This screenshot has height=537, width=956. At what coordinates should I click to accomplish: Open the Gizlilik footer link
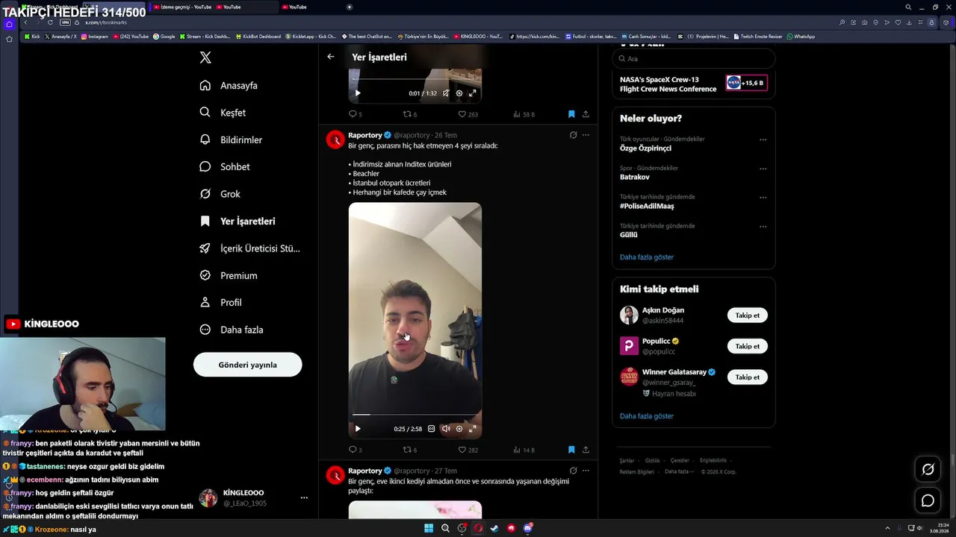[652, 461]
